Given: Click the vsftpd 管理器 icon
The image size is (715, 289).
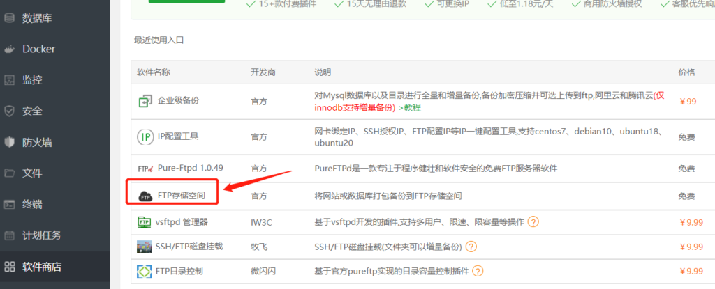Looking at the screenshot, I should click(145, 222).
